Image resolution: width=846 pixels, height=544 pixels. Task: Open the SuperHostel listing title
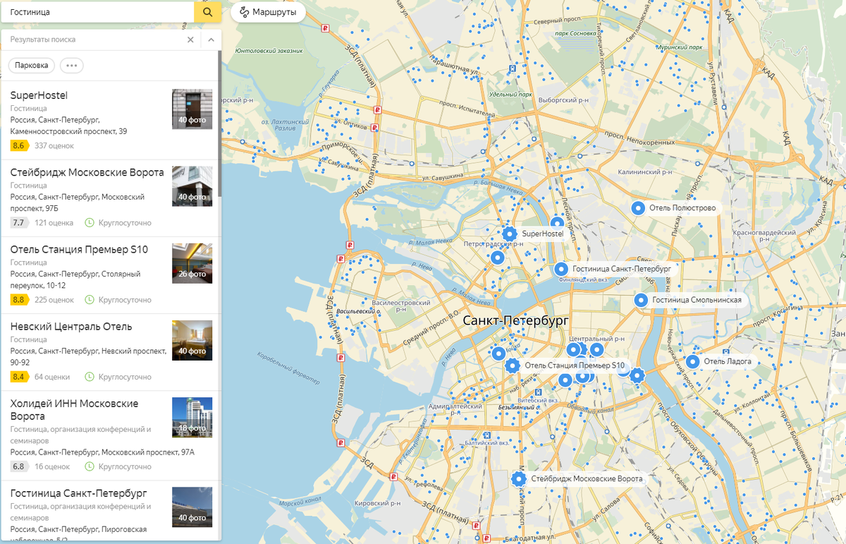pos(39,95)
